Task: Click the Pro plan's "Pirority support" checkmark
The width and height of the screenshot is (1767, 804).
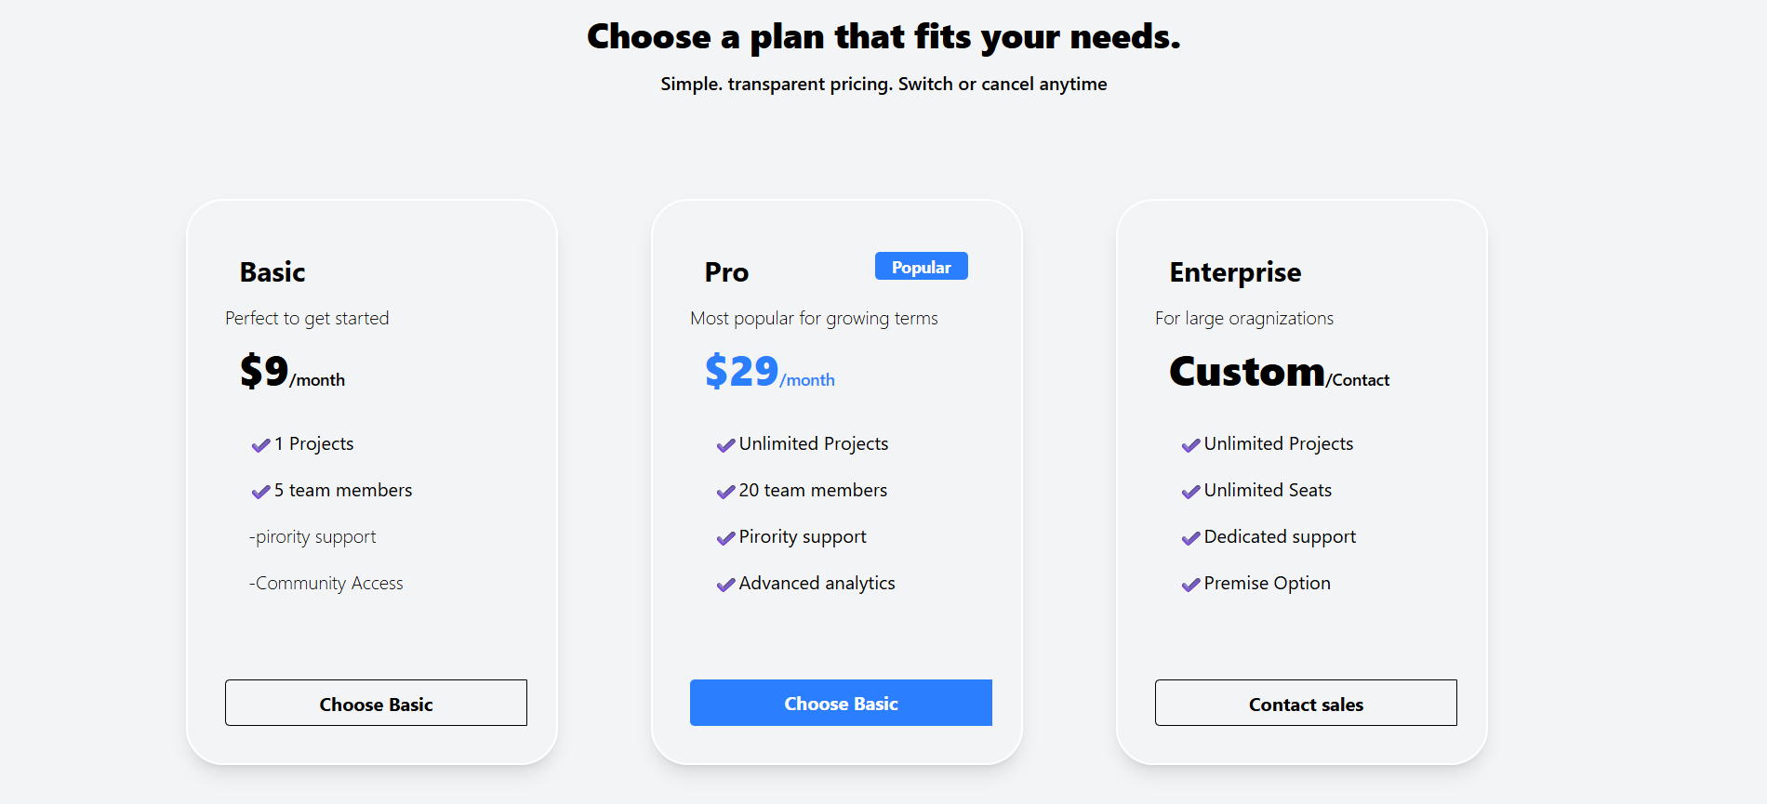Action: (x=725, y=538)
